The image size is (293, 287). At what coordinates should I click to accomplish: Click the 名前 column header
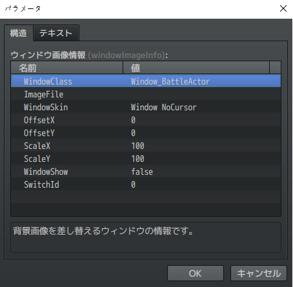point(67,68)
